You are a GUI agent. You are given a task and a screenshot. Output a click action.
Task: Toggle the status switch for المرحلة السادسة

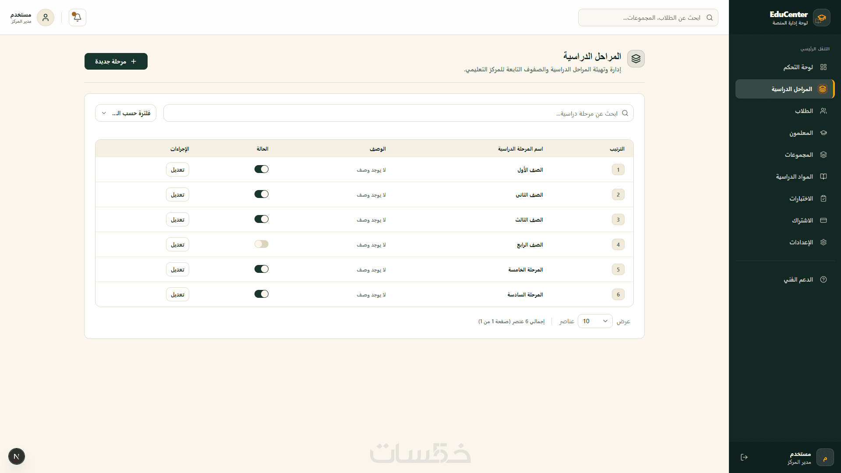[261, 294]
